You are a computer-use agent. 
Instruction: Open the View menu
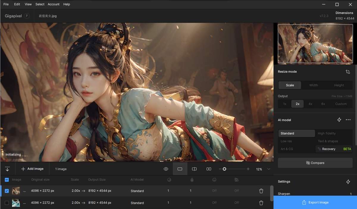pos(28,4)
